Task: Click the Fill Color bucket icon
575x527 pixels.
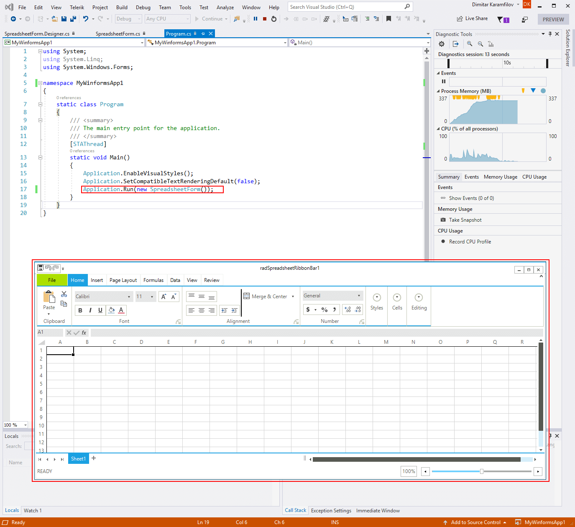Action: [x=112, y=310]
